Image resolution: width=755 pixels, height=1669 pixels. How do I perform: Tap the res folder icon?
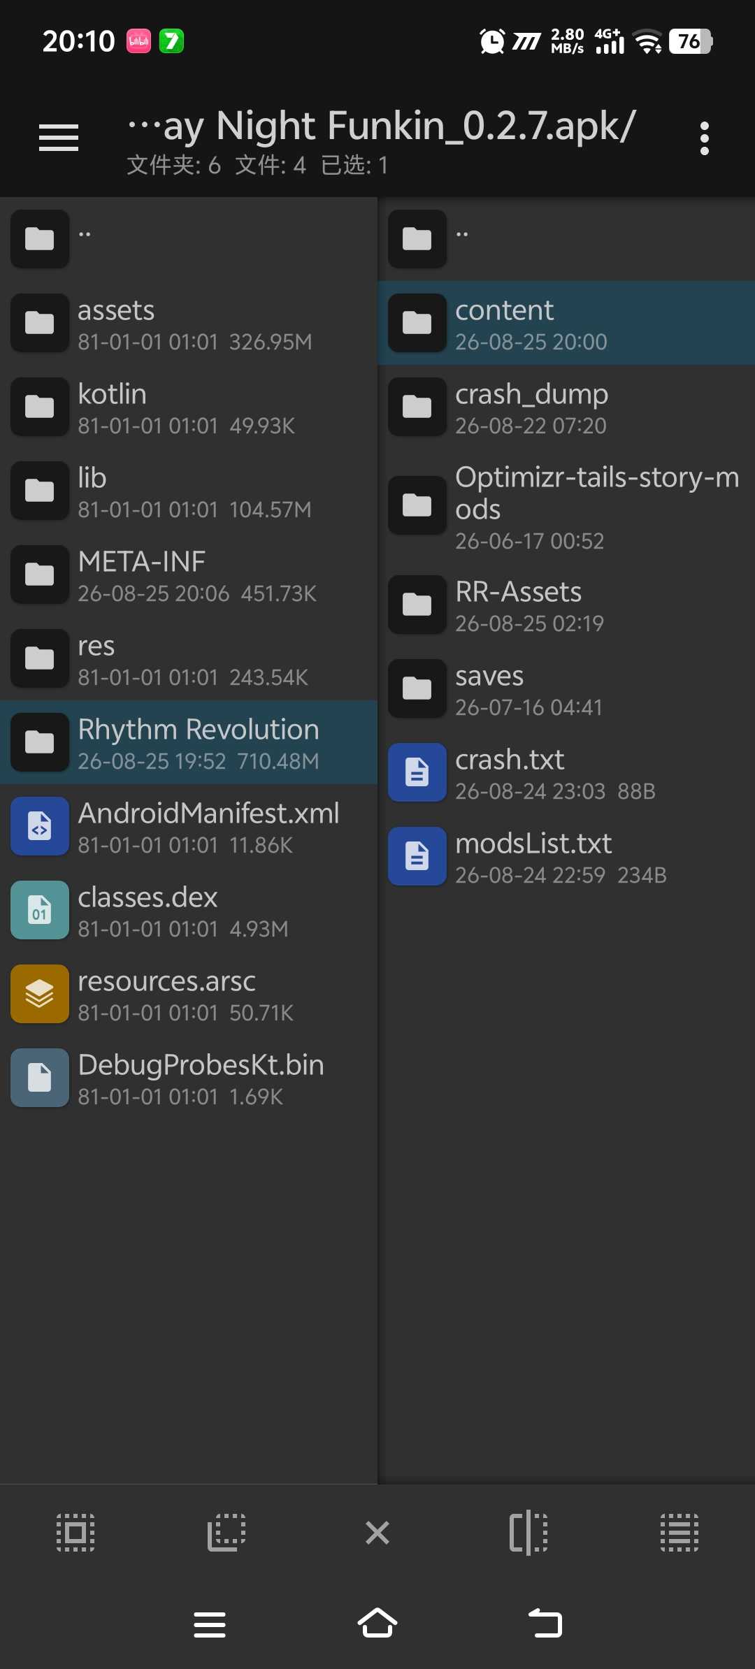click(x=40, y=658)
